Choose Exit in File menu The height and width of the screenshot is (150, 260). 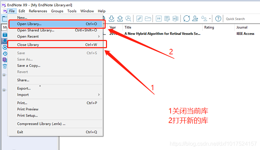coord(55,132)
